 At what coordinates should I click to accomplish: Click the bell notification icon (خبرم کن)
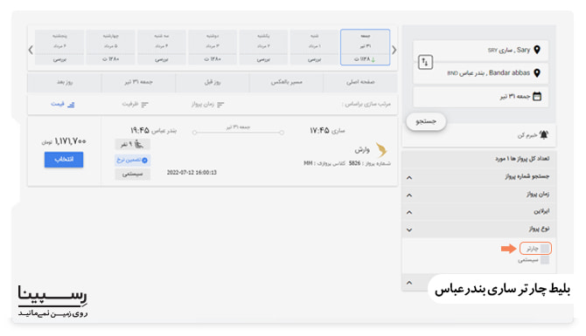544,134
